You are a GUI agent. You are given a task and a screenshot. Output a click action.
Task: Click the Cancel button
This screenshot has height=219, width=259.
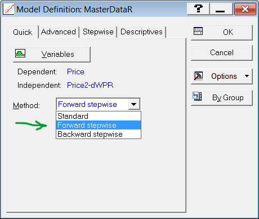pos(222,53)
